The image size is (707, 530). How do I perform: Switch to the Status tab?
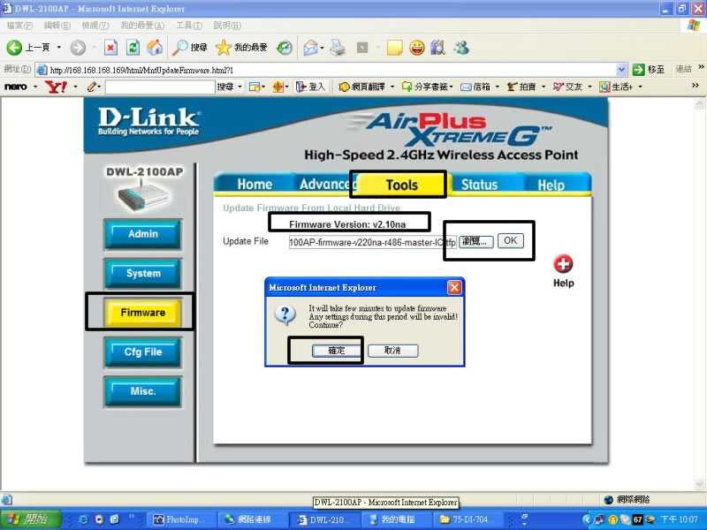pos(479,185)
